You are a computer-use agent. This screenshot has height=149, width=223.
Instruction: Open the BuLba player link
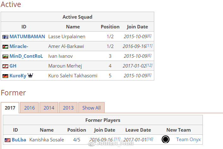(19, 140)
